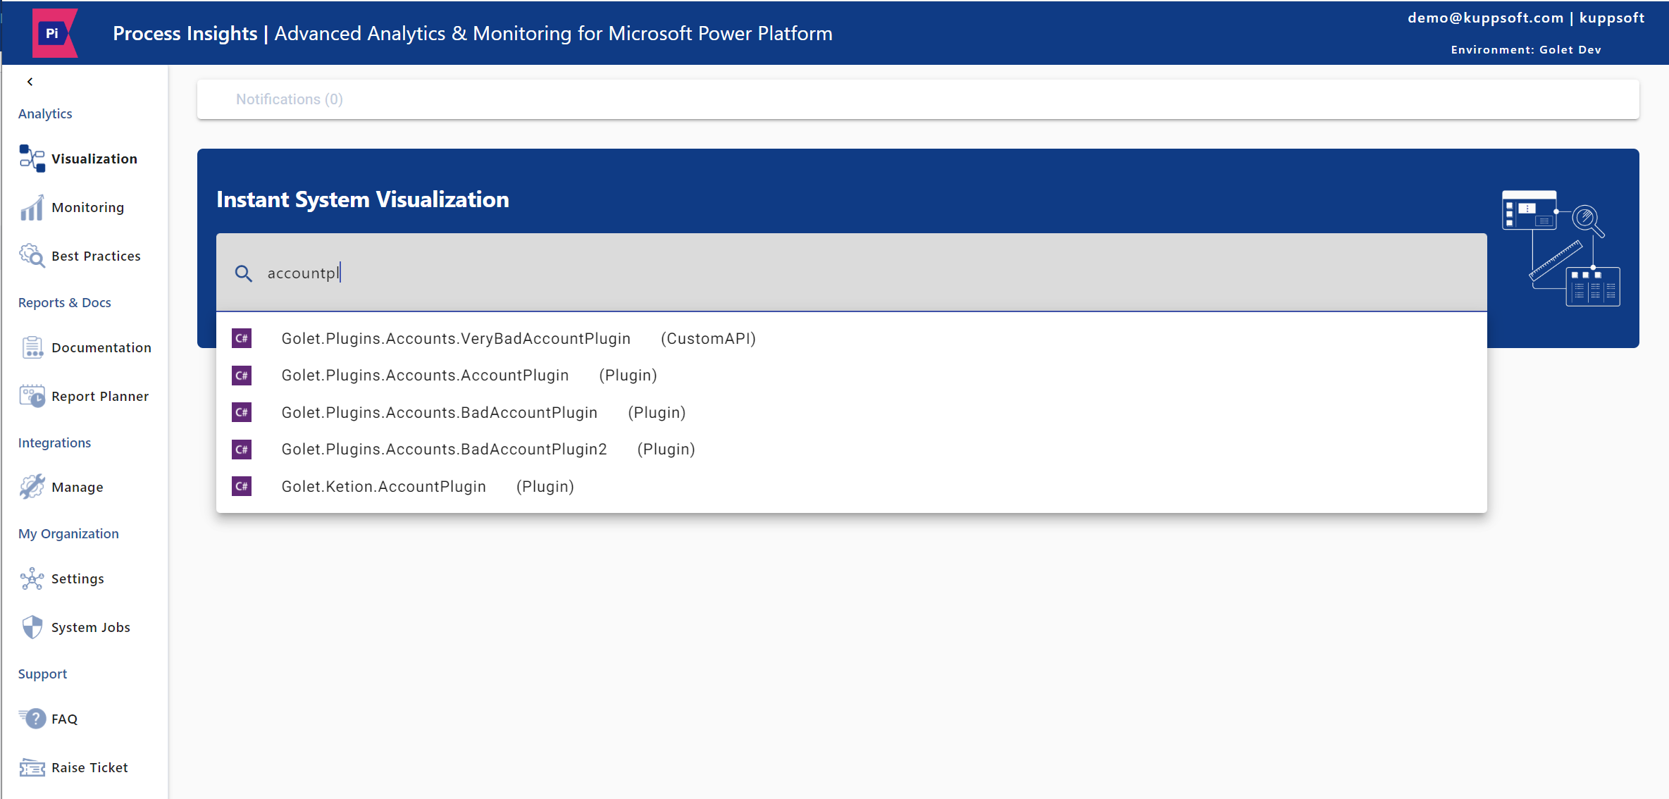Open Raise Ticket
Screen dimensions: 1669x799
click(89, 767)
